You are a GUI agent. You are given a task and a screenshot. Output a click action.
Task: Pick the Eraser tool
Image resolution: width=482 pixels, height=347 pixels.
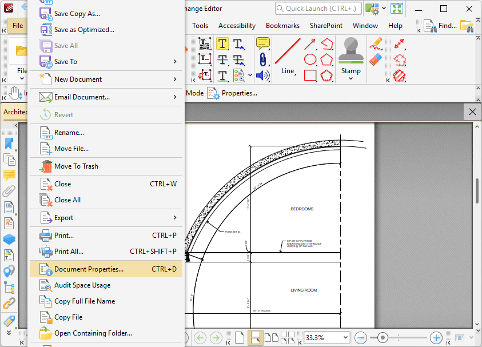click(376, 59)
